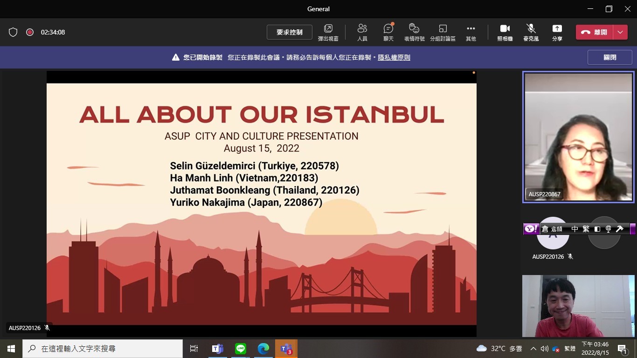Image resolution: width=637 pixels, height=358 pixels.
Task: Toggle the half/full width shape icon on IME bar
Action: coord(597,229)
